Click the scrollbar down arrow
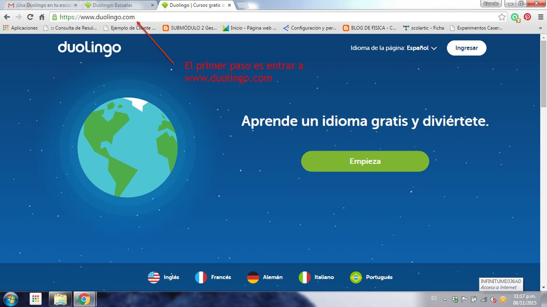Image resolution: width=547 pixels, height=307 pixels. (544, 287)
